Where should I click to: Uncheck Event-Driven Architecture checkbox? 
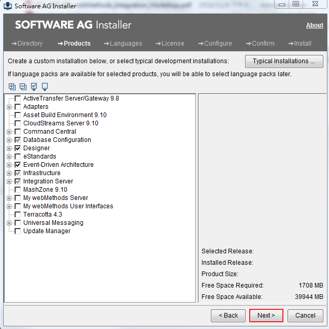coord(18,165)
